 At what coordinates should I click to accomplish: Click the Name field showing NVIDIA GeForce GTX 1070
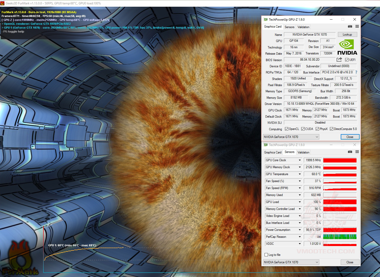[310, 35]
